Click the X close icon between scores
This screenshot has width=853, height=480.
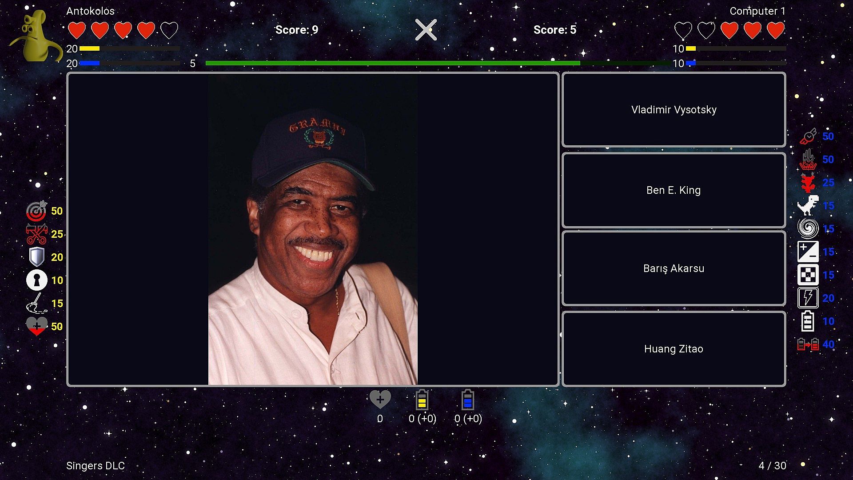426,30
